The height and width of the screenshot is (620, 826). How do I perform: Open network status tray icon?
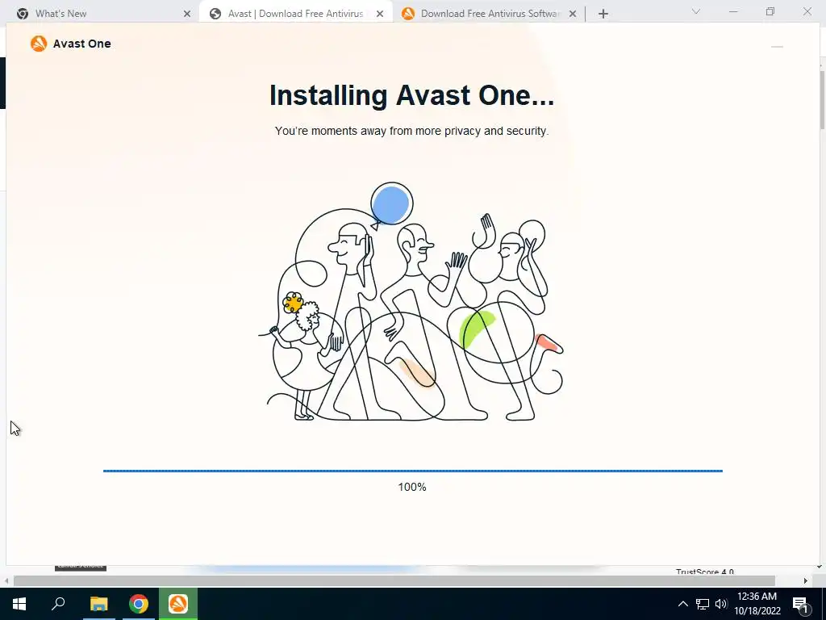click(703, 604)
